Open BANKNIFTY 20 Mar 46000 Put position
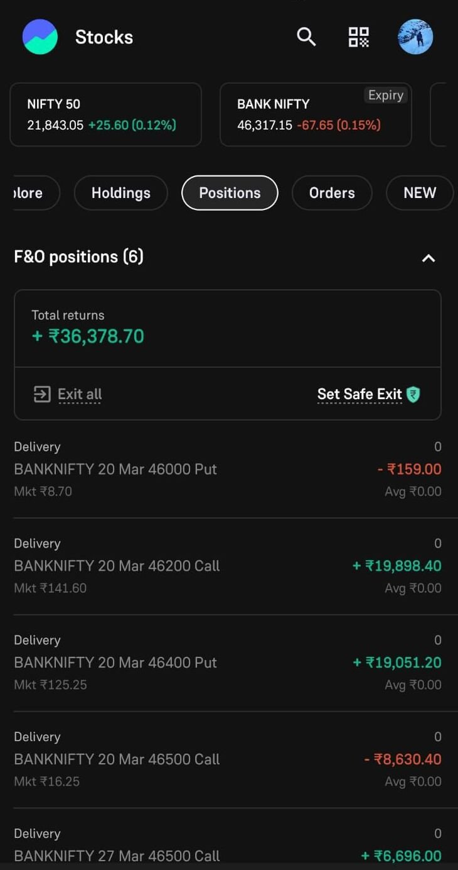This screenshot has height=870, width=458. pyautogui.click(x=115, y=470)
